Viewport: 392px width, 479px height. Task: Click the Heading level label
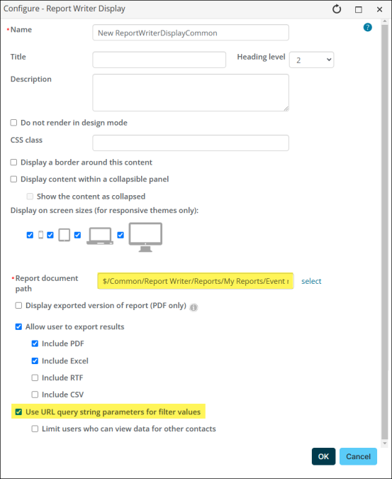(261, 57)
